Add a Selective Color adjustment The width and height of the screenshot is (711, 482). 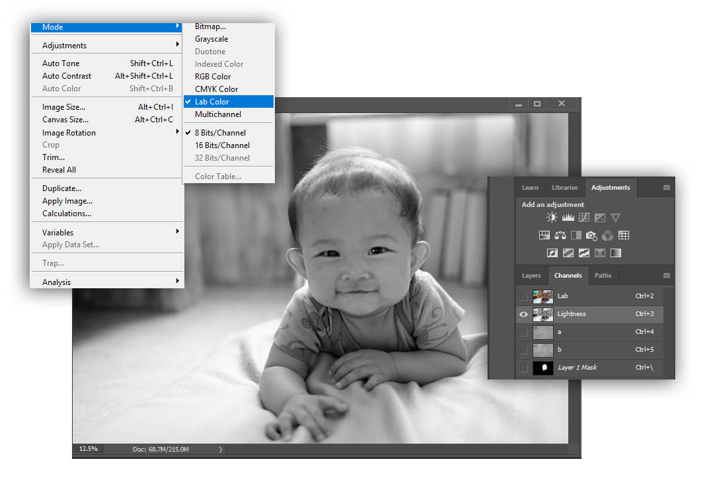point(600,253)
